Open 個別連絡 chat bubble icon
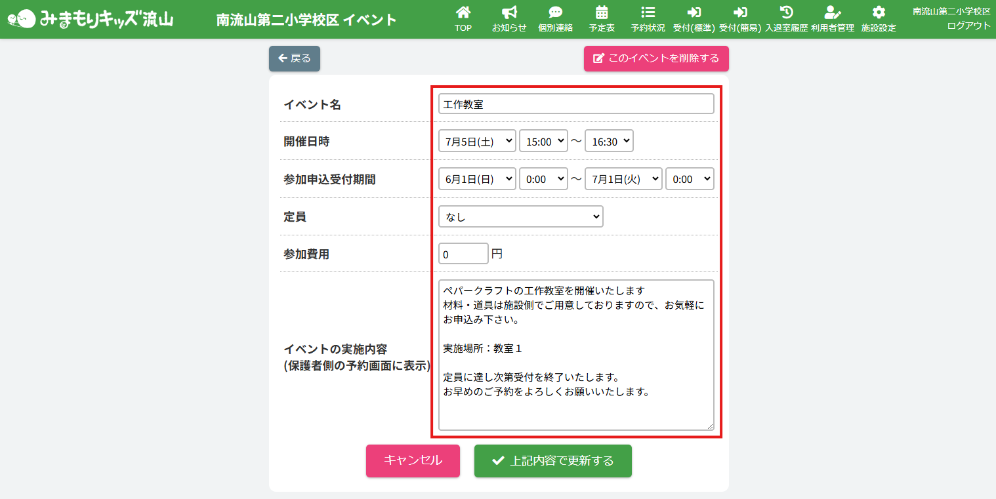This screenshot has width=996, height=499. (x=555, y=12)
